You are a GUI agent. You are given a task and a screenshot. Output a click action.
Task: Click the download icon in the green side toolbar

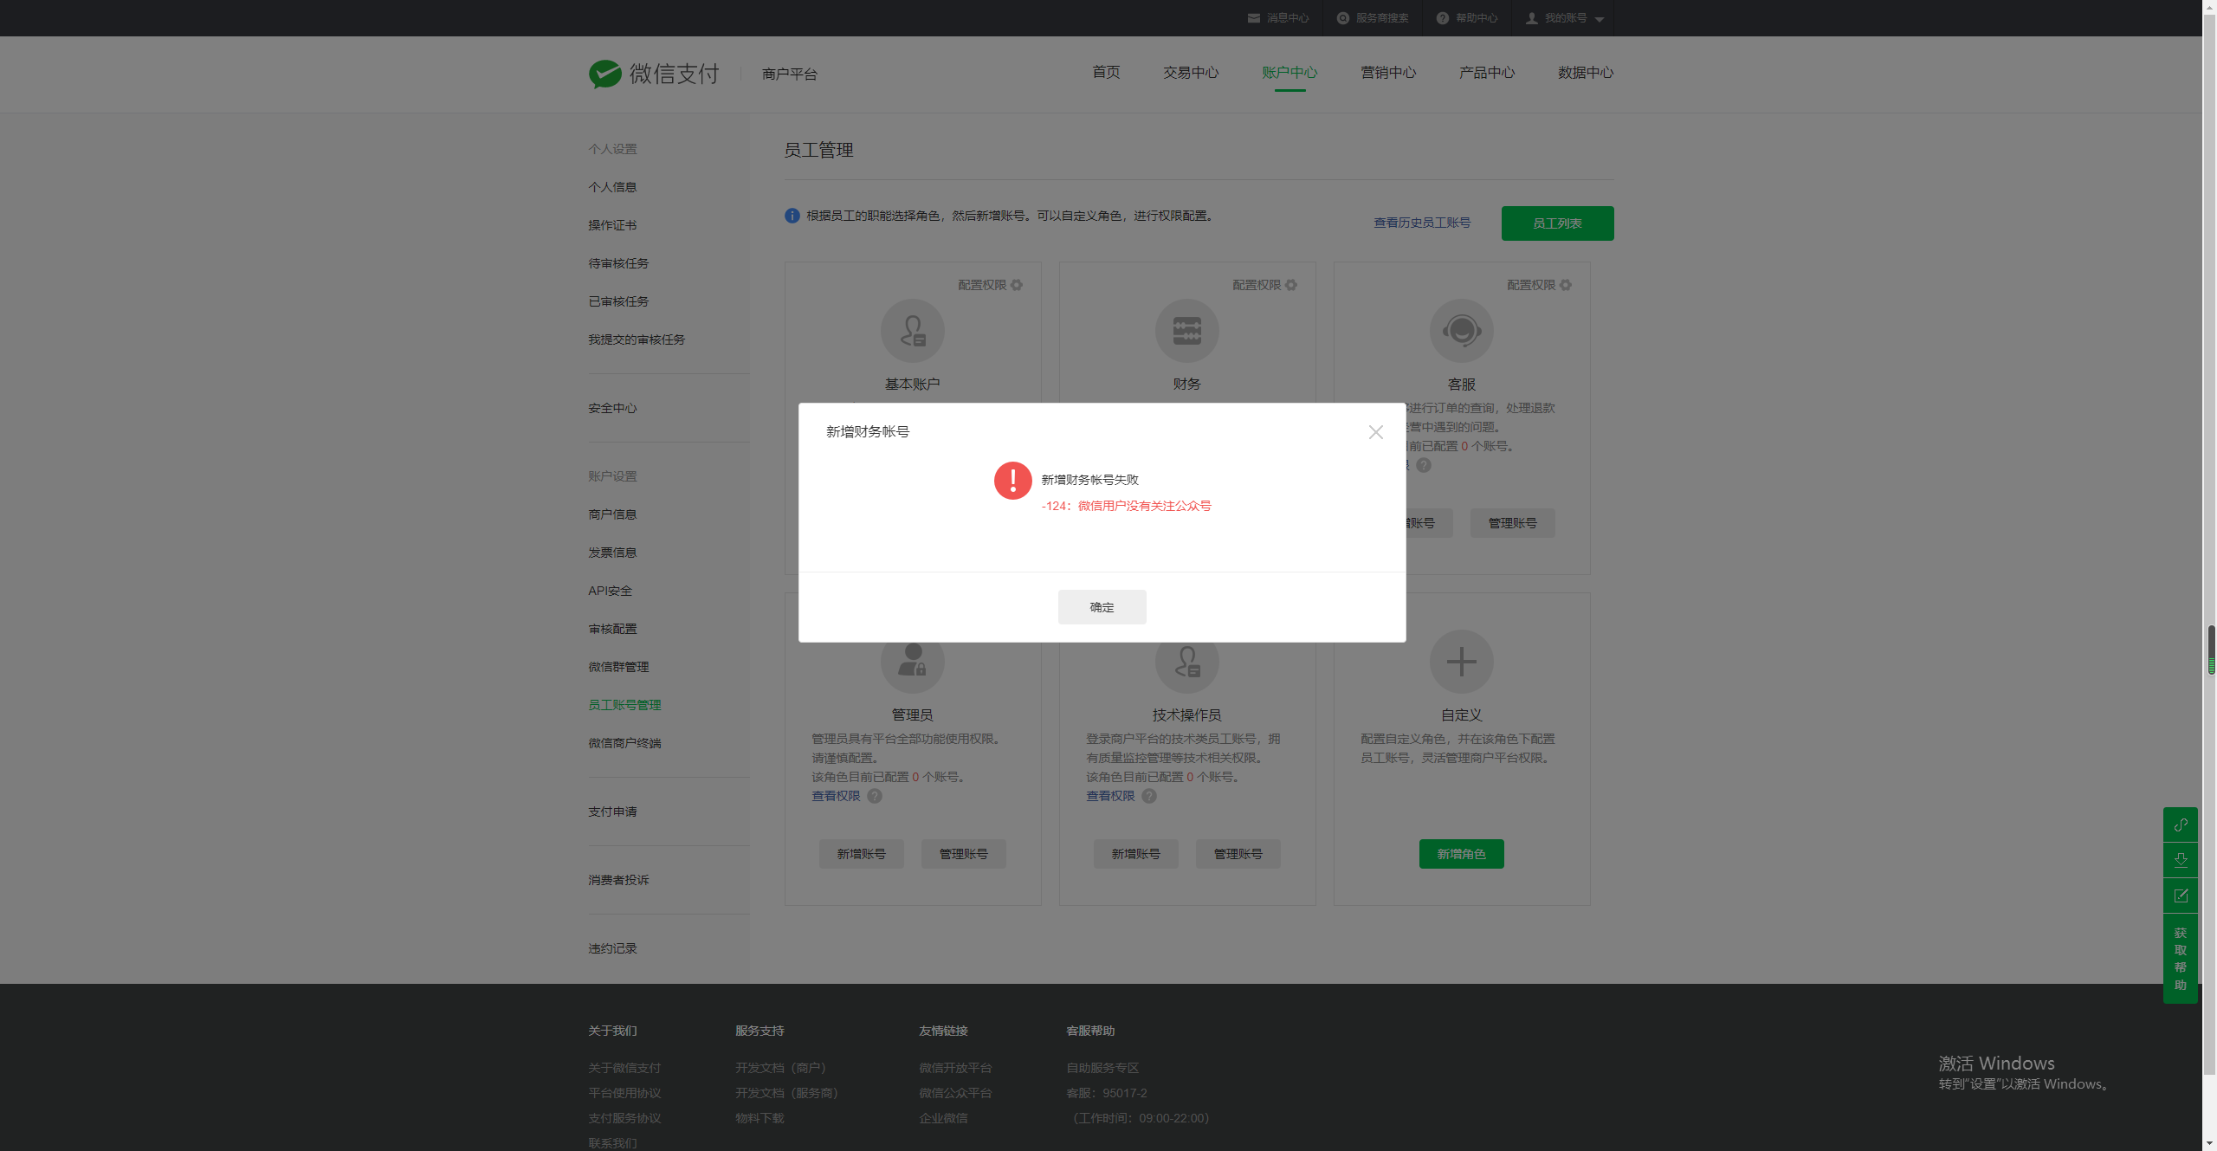pos(2181,860)
